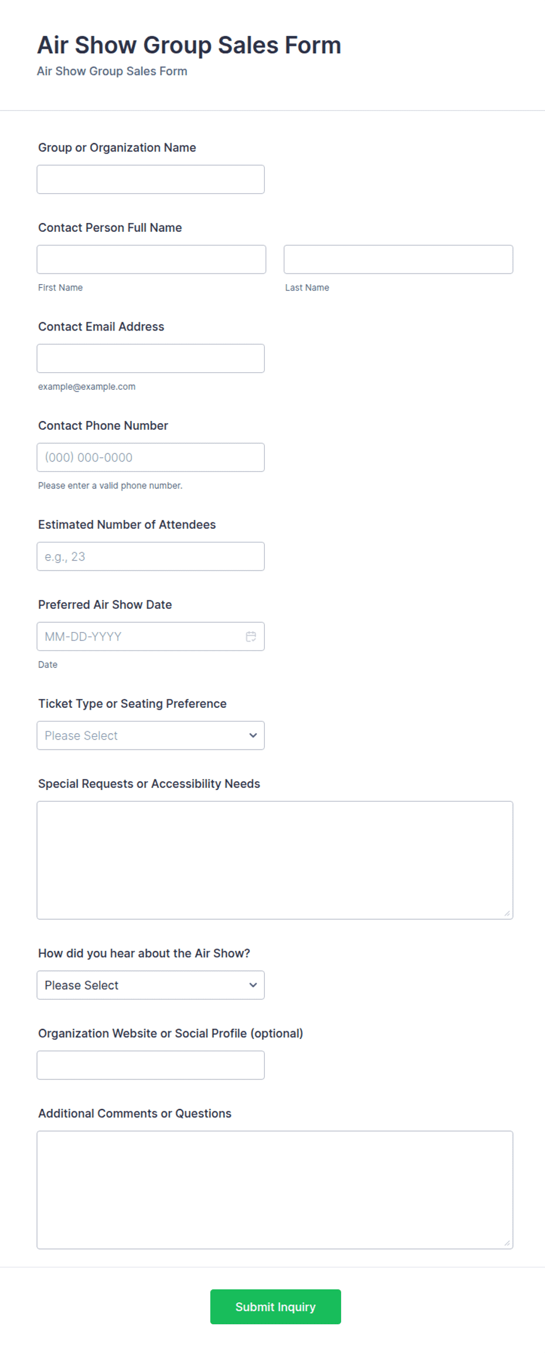Open the How did you hear dropdown

pyautogui.click(x=151, y=985)
